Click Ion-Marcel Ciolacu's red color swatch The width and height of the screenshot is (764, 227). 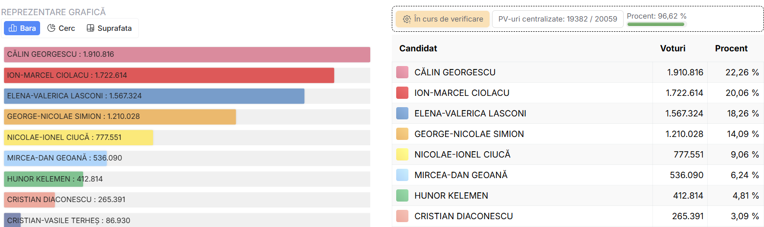[x=402, y=93]
